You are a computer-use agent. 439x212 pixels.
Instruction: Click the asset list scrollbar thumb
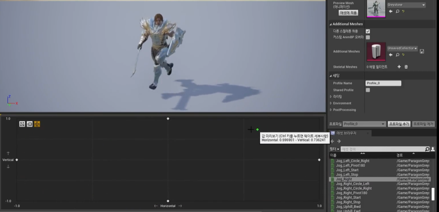(x=433, y=194)
